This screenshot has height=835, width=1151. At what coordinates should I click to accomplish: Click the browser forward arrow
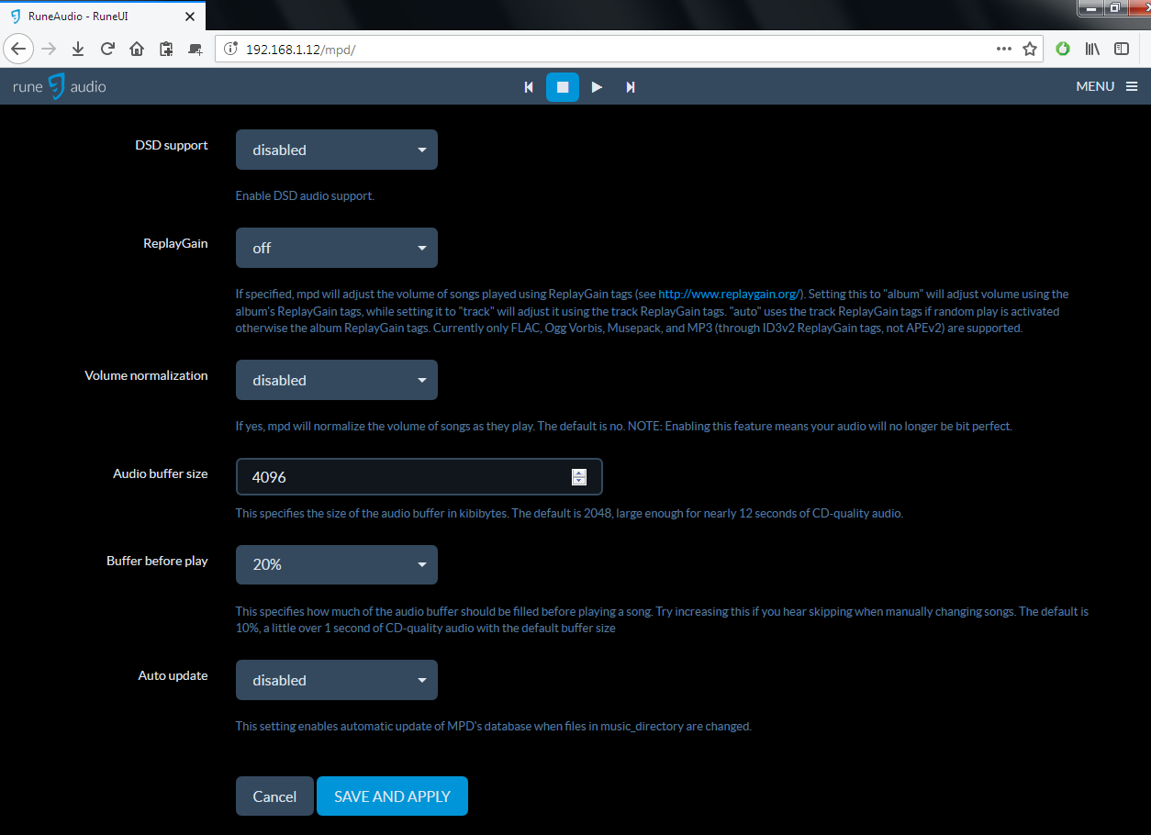coord(50,49)
